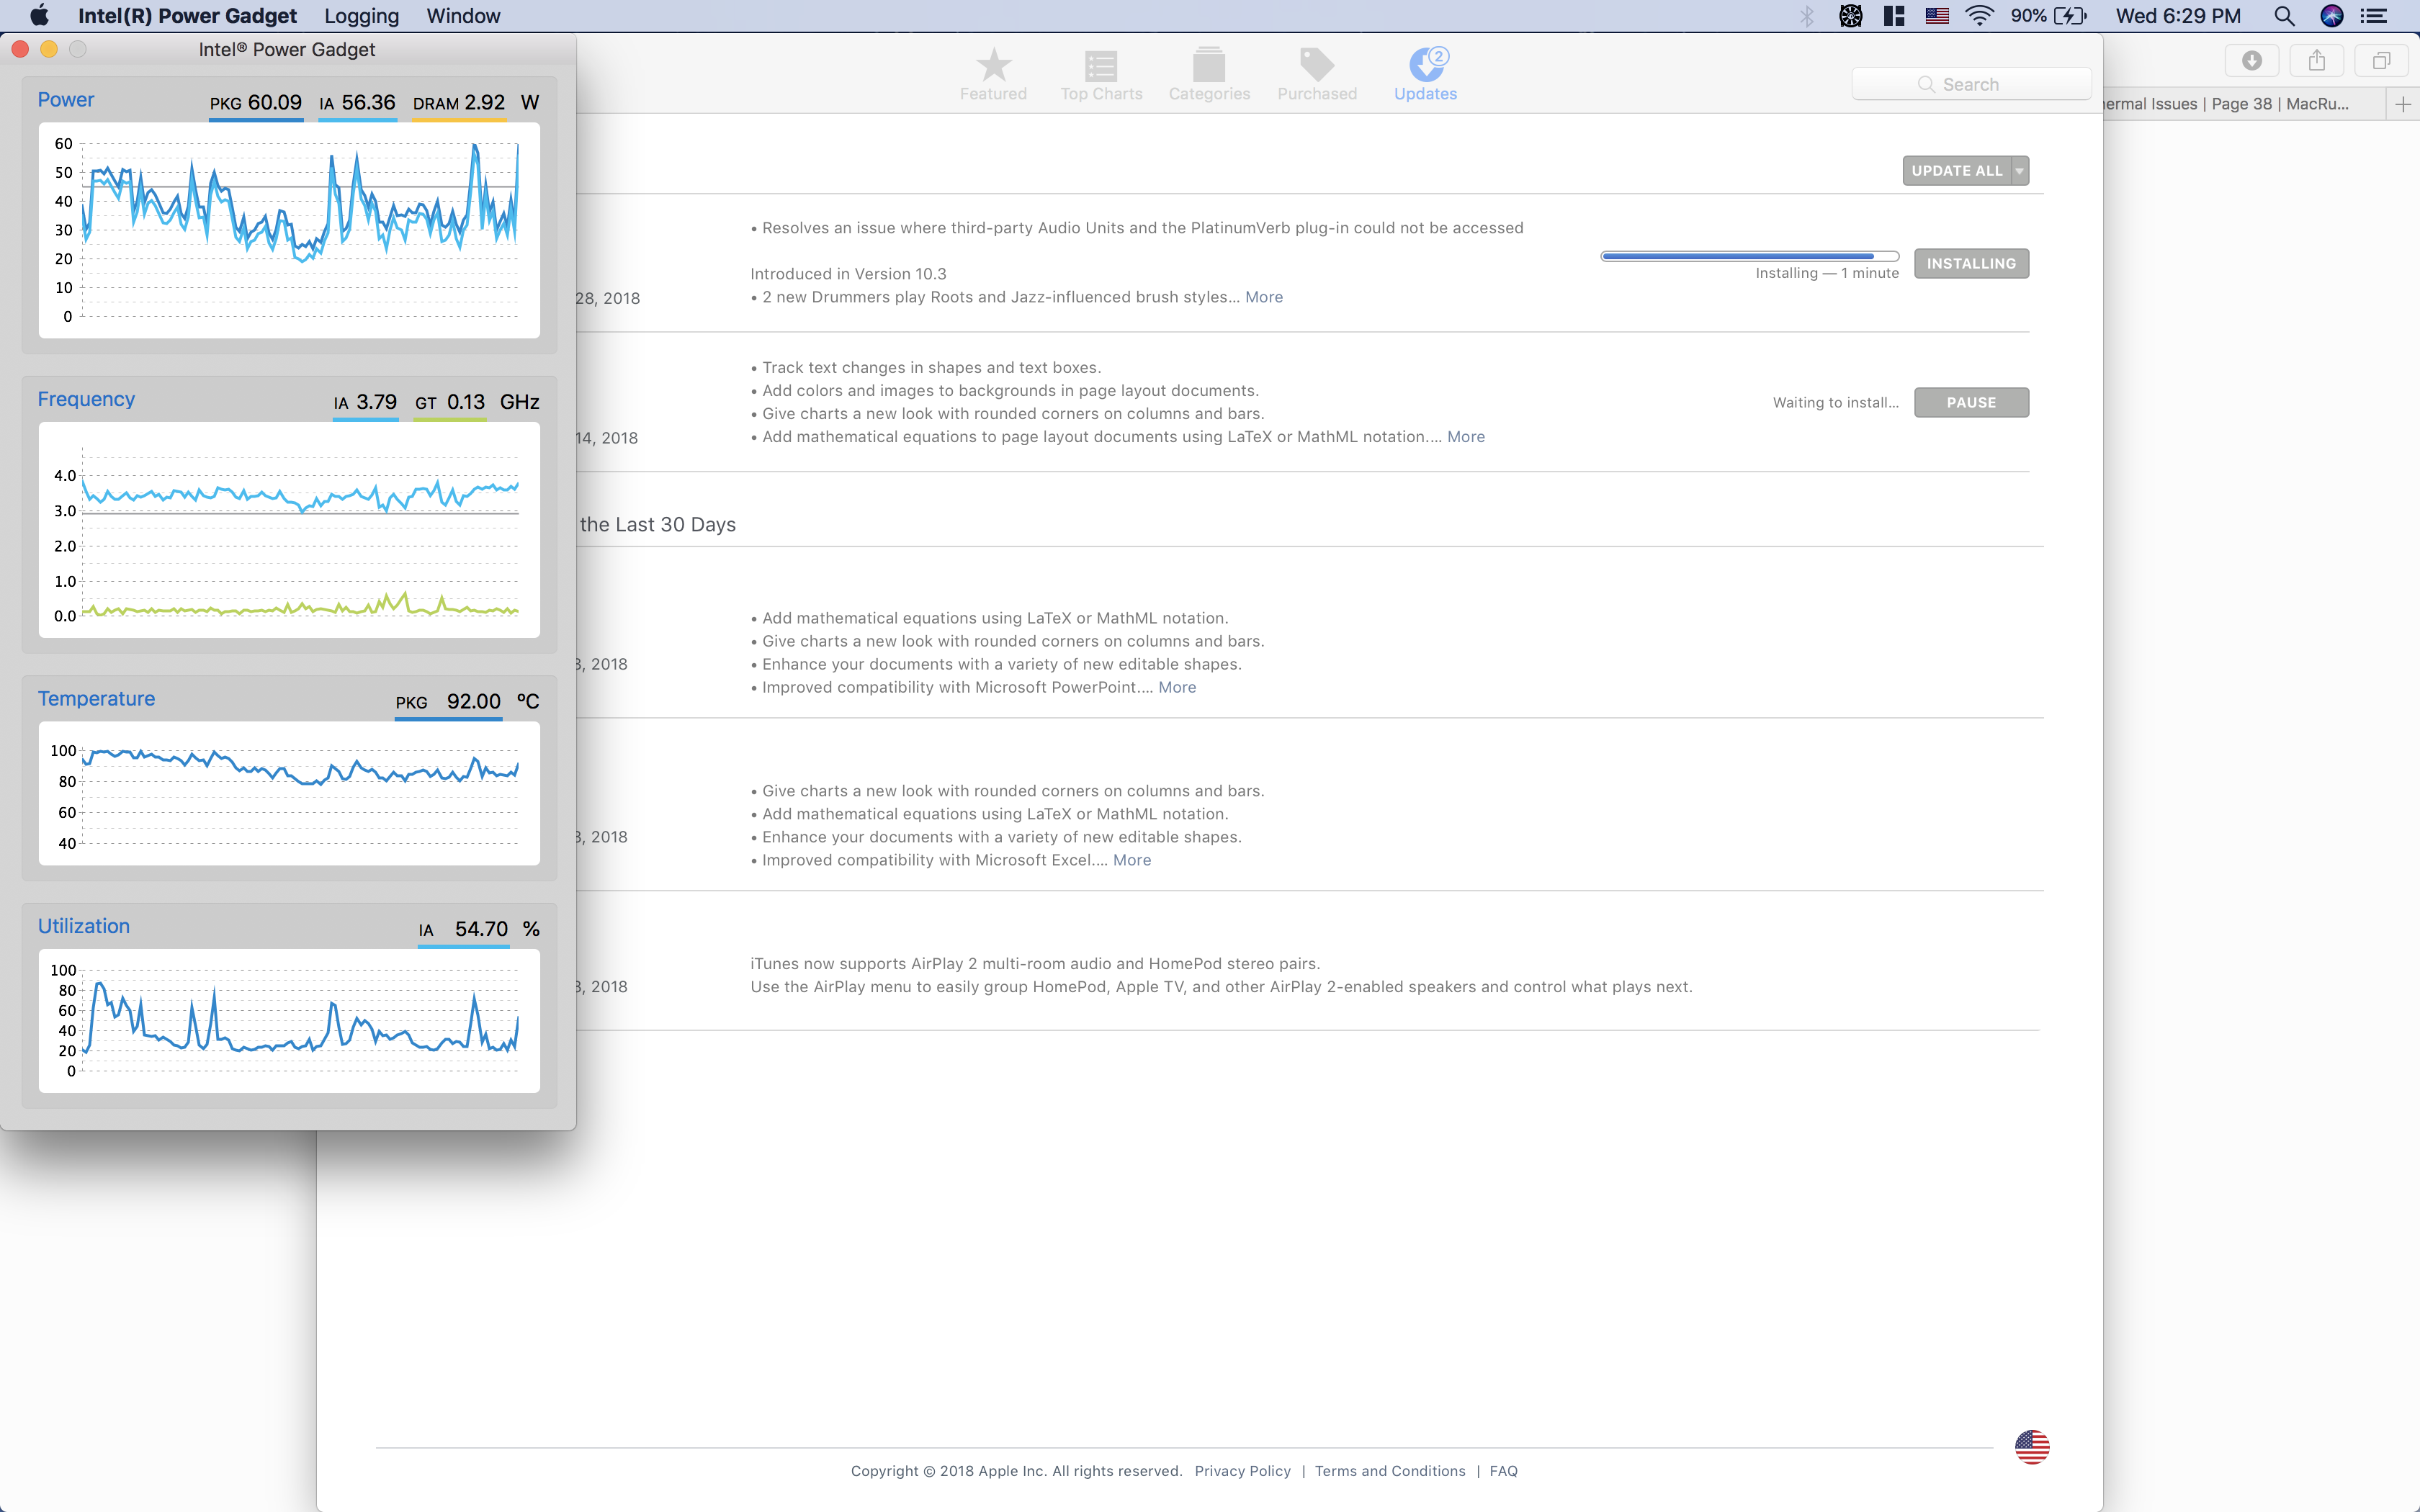Screen dimensions: 2420x1512
Task: Pause the waiting update with PAUSE button
Action: click(1971, 403)
